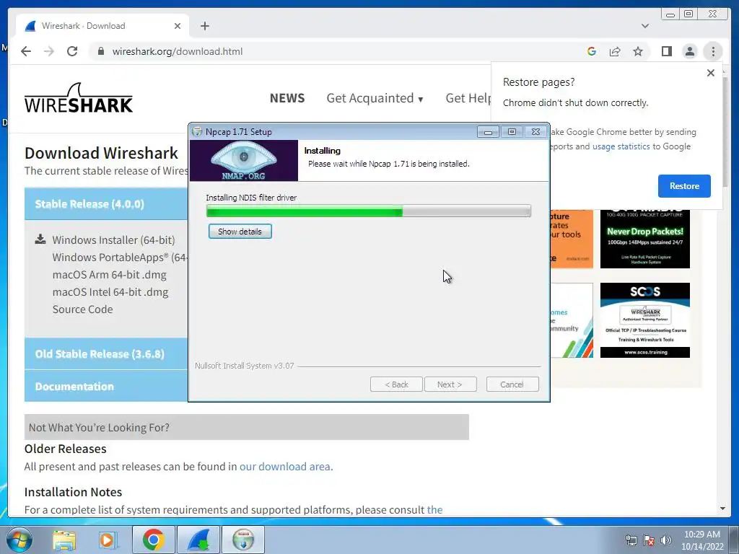Image resolution: width=739 pixels, height=554 pixels.
Task: Open Chrome's three-dot menu
Action: tap(713, 51)
